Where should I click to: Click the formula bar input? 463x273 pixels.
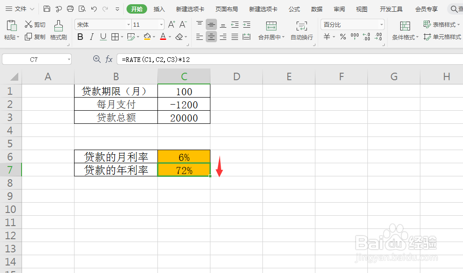pos(290,60)
